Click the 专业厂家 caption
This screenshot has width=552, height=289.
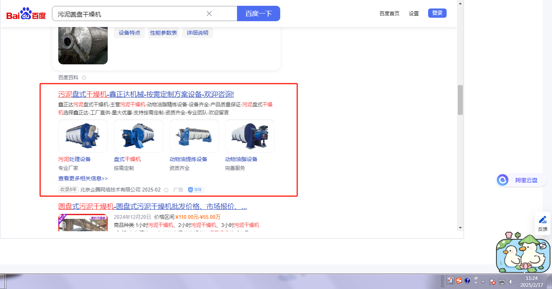click(x=68, y=168)
